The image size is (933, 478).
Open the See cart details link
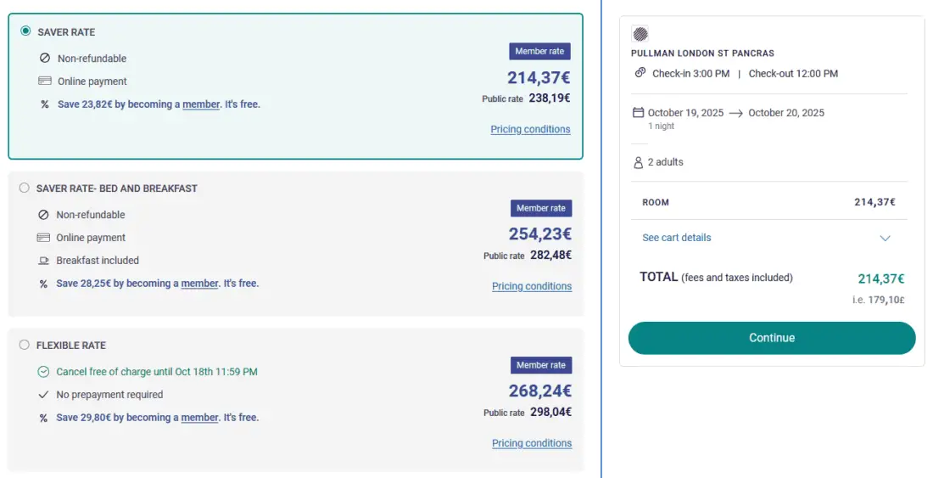[x=677, y=238]
